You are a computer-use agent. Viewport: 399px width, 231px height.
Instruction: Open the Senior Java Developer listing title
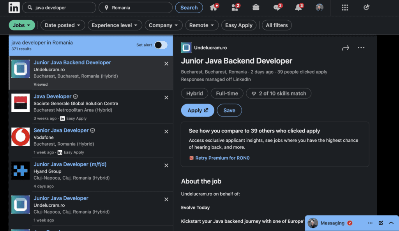61,130
